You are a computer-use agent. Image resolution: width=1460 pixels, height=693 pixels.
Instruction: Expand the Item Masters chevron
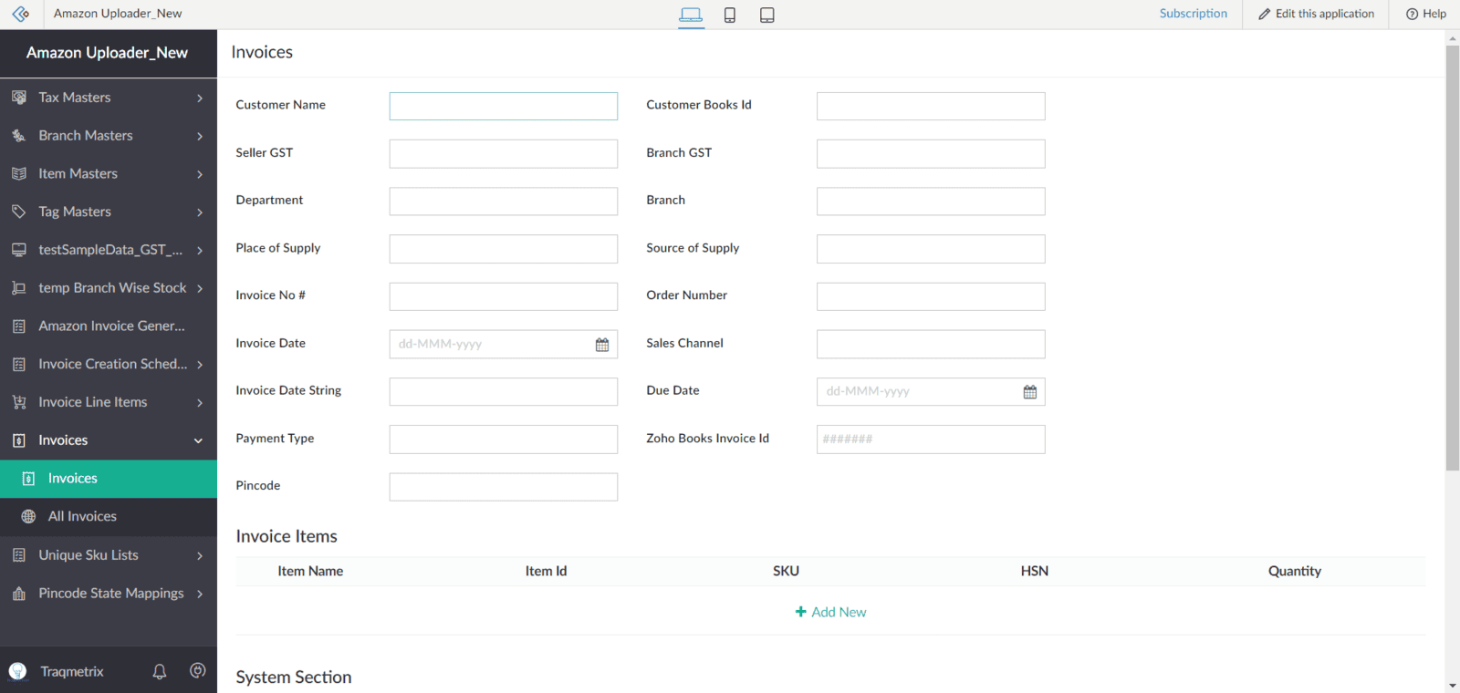(200, 174)
